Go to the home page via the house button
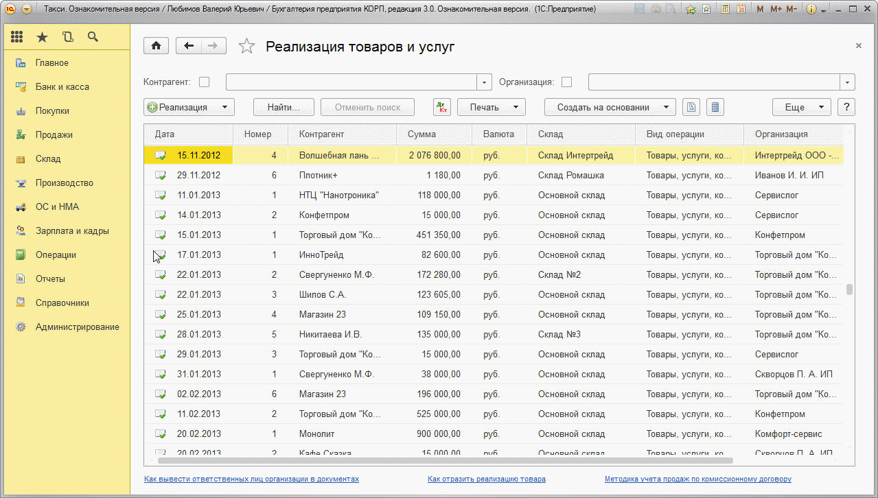878x498 pixels. pos(156,46)
